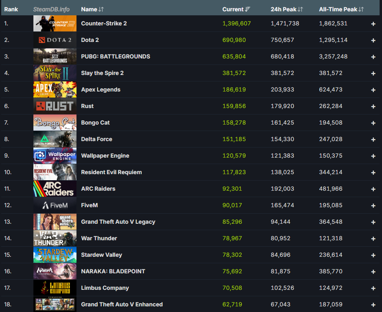382x312 pixels.
Task: Expand Wallpaper Engine row plus icon
Action: pyautogui.click(x=373, y=156)
